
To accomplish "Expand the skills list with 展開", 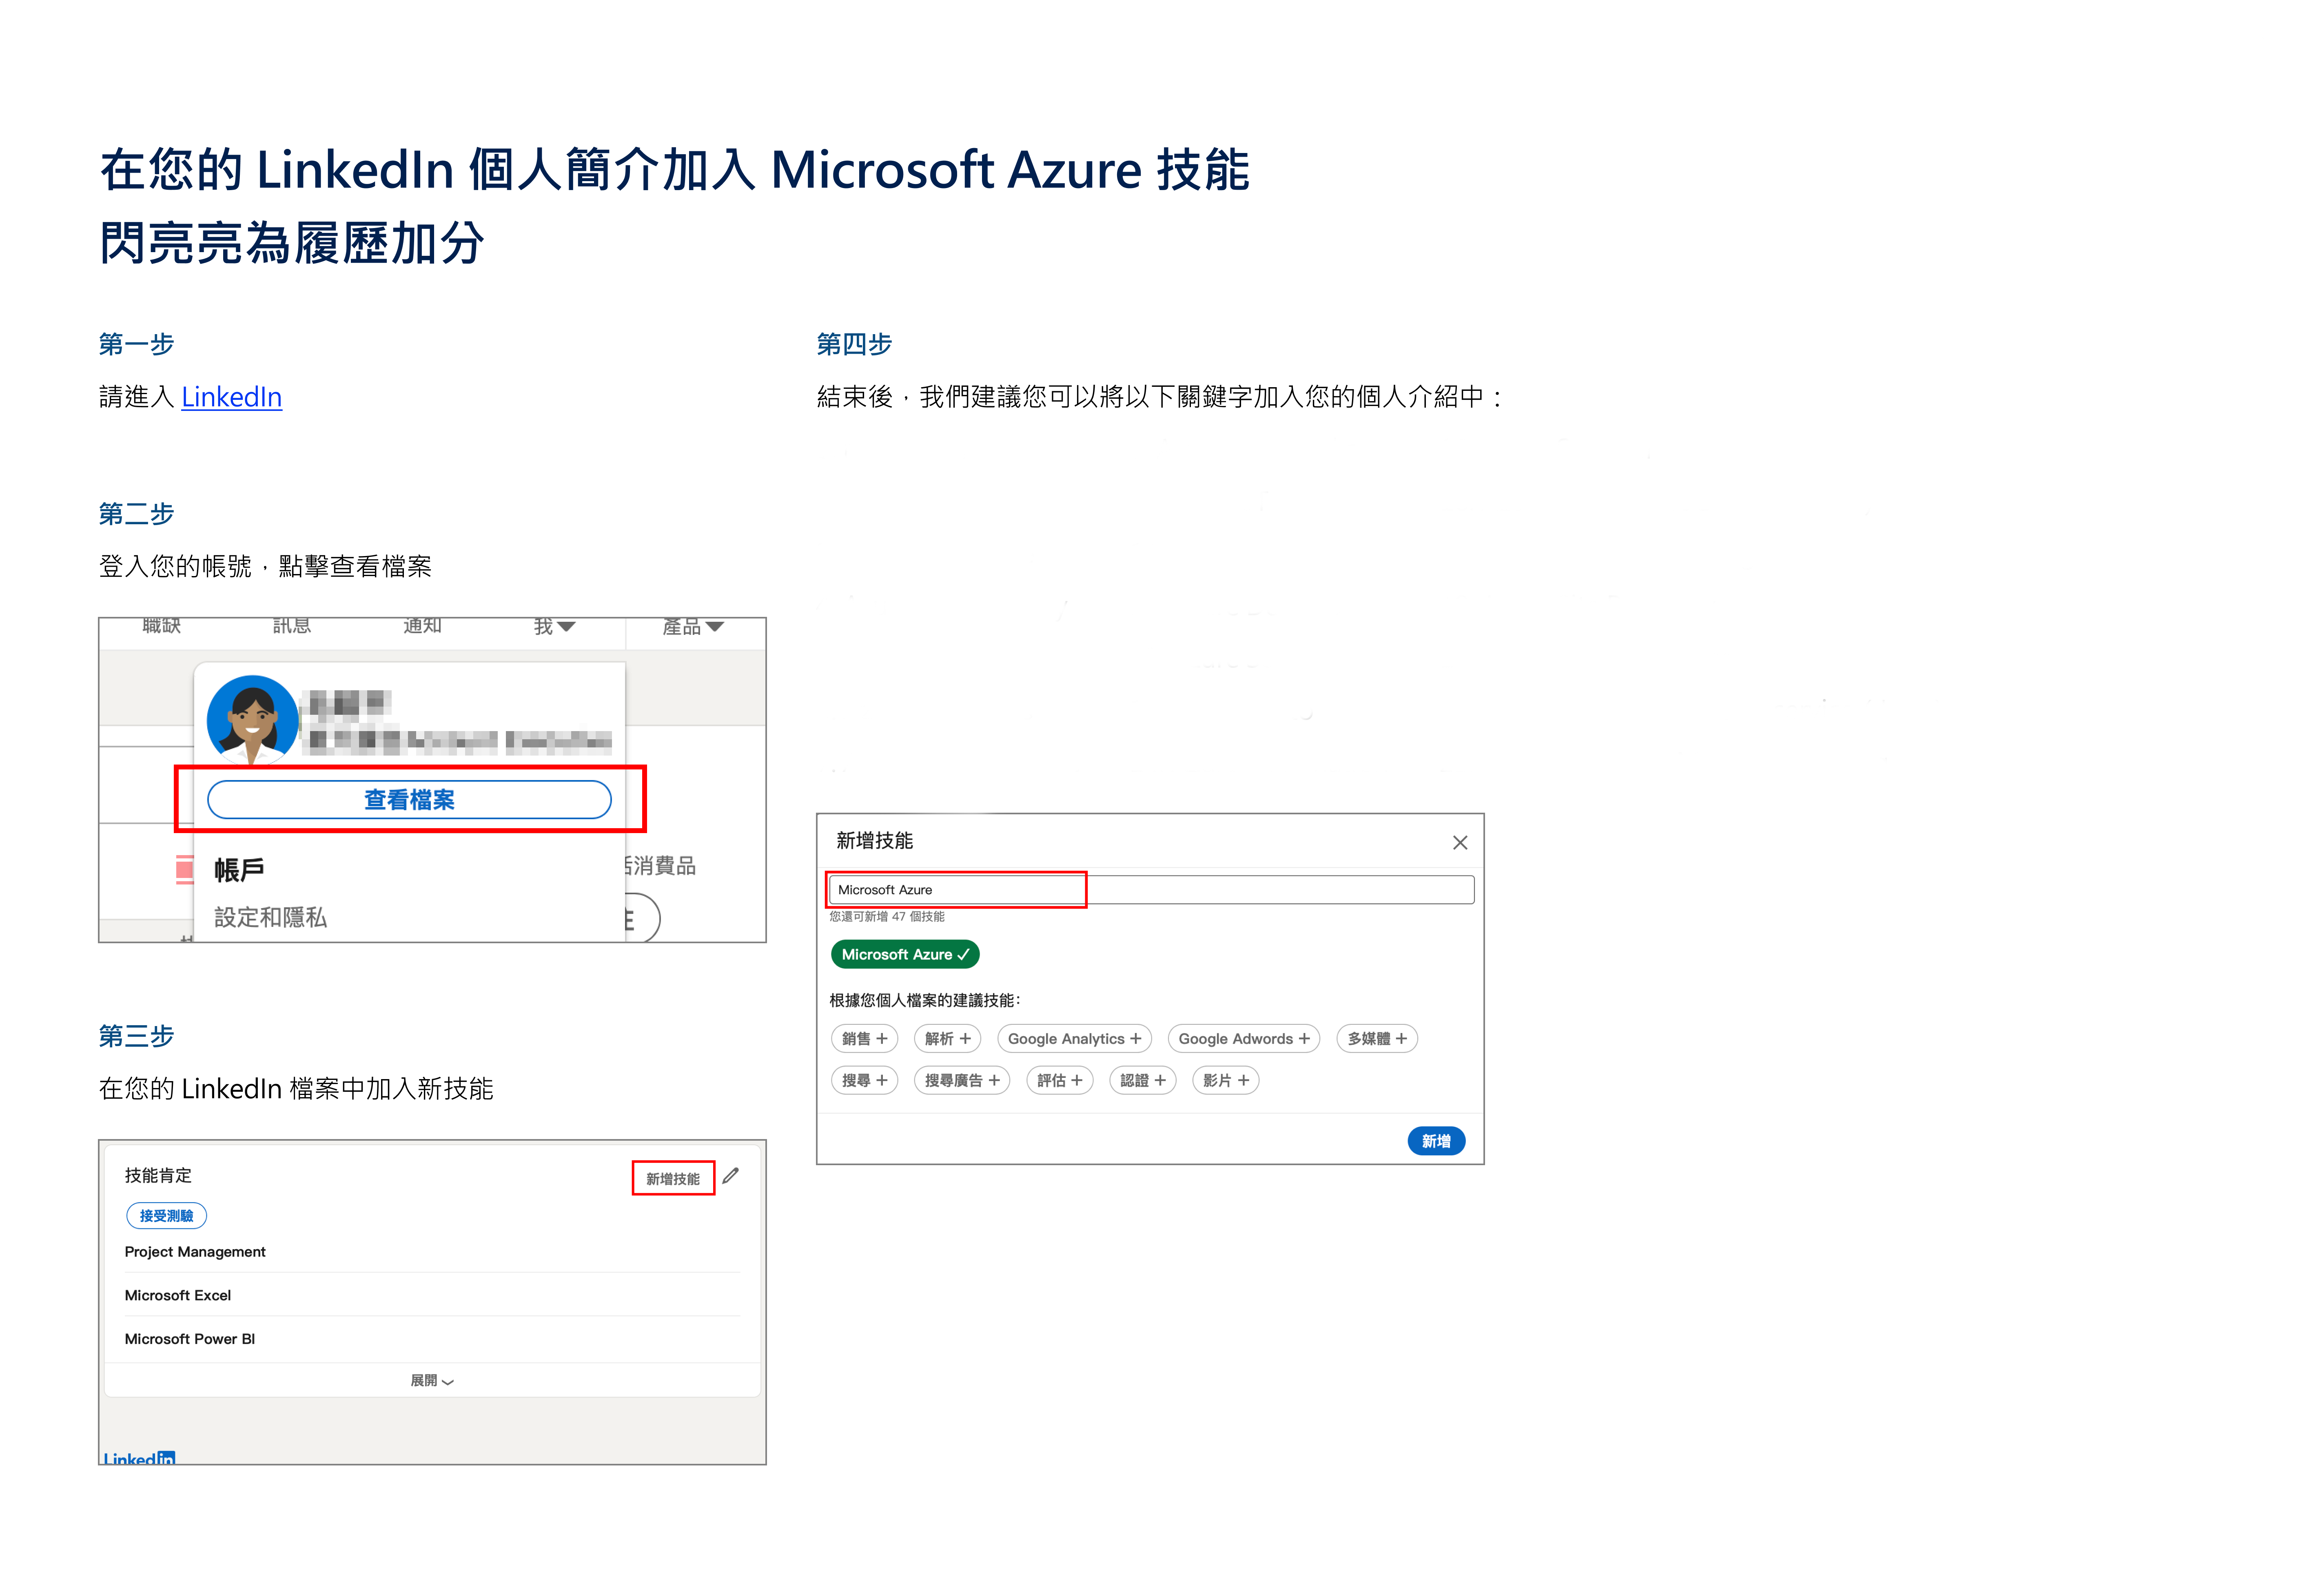I will point(431,1381).
